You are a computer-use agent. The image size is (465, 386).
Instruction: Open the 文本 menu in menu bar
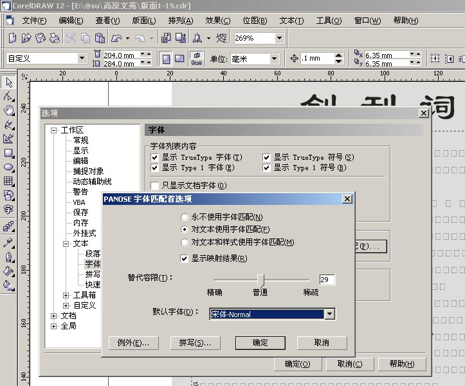pos(291,21)
